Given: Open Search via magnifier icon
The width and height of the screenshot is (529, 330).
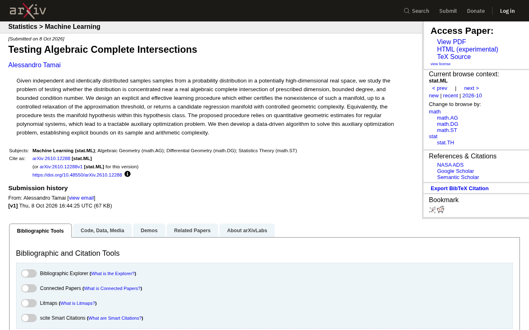Looking at the screenshot, I should click(407, 11).
